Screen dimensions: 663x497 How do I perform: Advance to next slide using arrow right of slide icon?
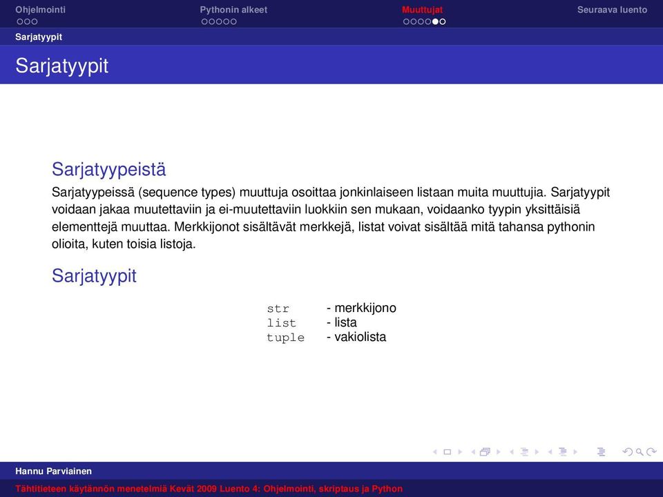(x=460, y=451)
